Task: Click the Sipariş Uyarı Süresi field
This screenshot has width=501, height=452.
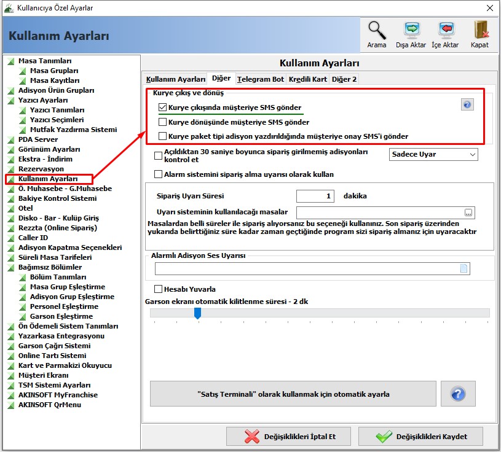Action: click(x=315, y=196)
